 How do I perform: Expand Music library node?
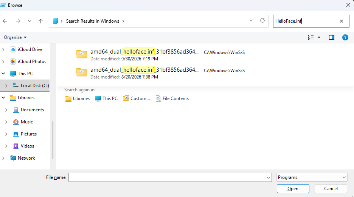(x=6, y=122)
